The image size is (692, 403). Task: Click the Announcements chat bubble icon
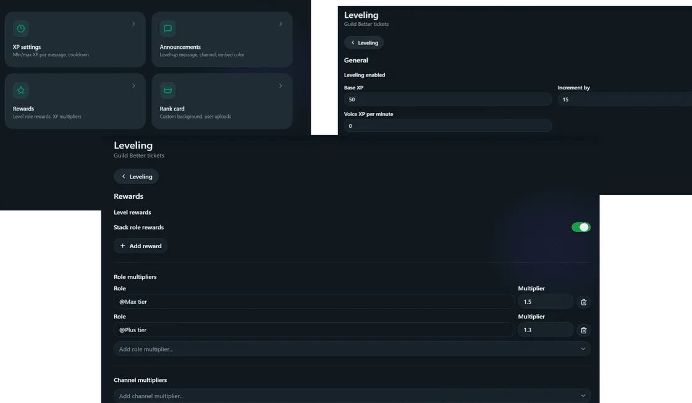167,28
